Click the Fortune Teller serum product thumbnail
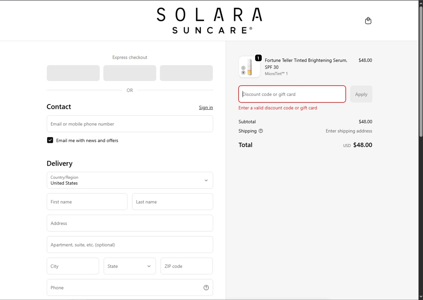This screenshot has width=423, height=300. tap(249, 67)
